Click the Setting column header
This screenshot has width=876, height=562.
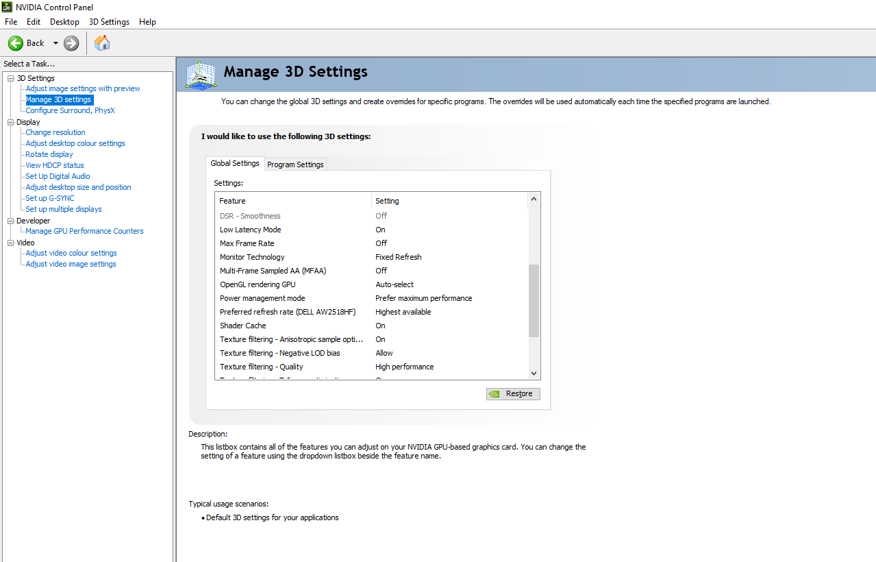(x=450, y=201)
